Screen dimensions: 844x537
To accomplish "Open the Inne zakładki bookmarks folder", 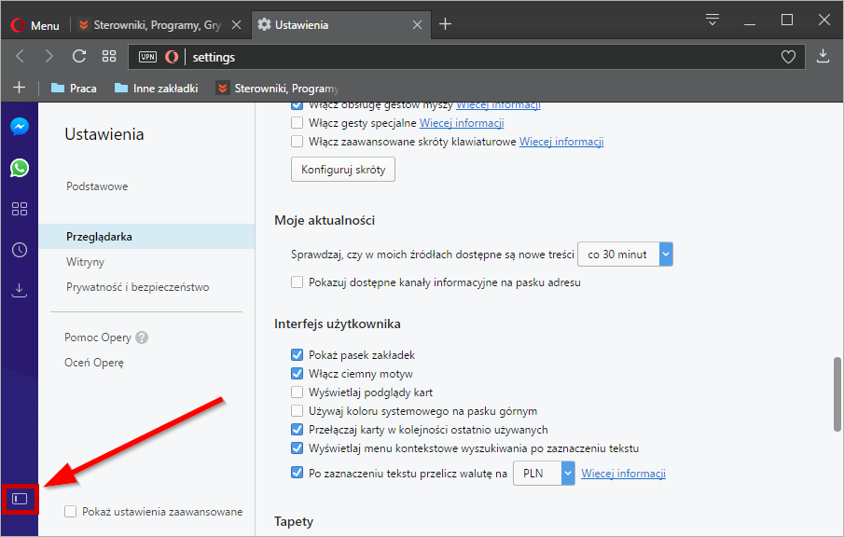I will tap(157, 89).
